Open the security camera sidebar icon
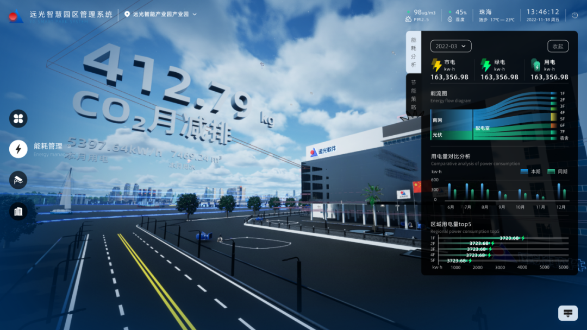Viewport: 587px width, 330px height. [x=18, y=180]
